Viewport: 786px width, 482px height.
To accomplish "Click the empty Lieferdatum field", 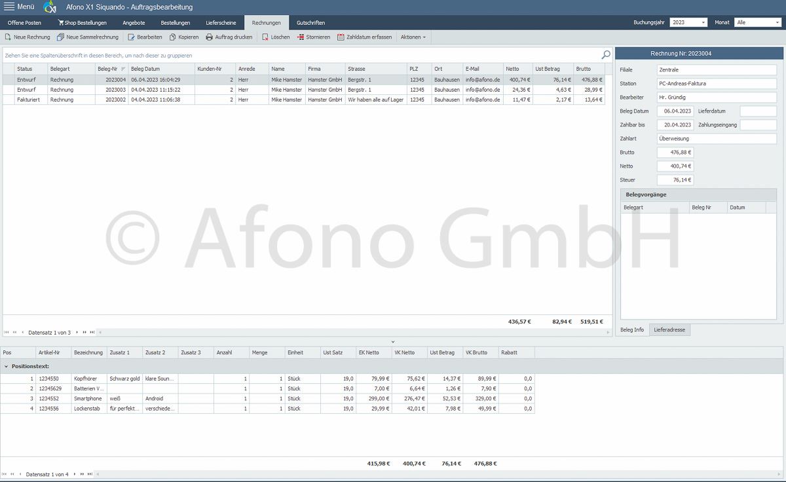I will [x=758, y=111].
